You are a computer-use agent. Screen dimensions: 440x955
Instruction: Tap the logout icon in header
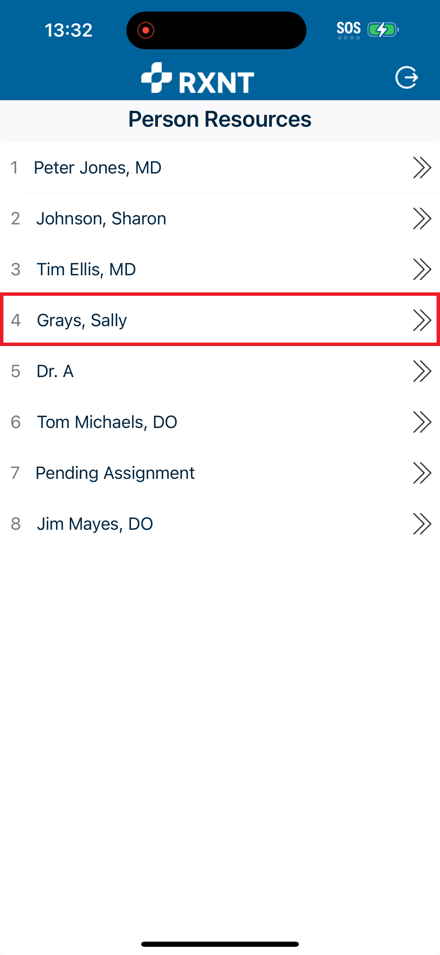tap(407, 78)
